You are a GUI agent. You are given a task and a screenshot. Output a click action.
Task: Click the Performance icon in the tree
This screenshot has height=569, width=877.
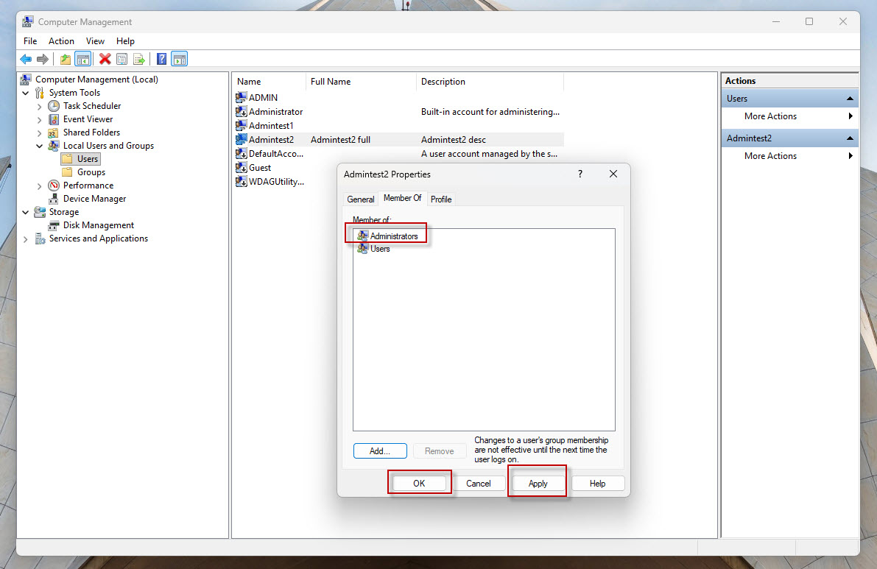[54, 185]
